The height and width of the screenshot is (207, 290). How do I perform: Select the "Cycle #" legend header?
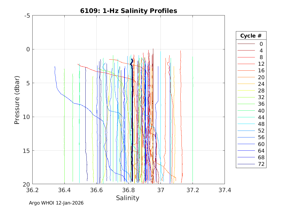click(251, 36)
